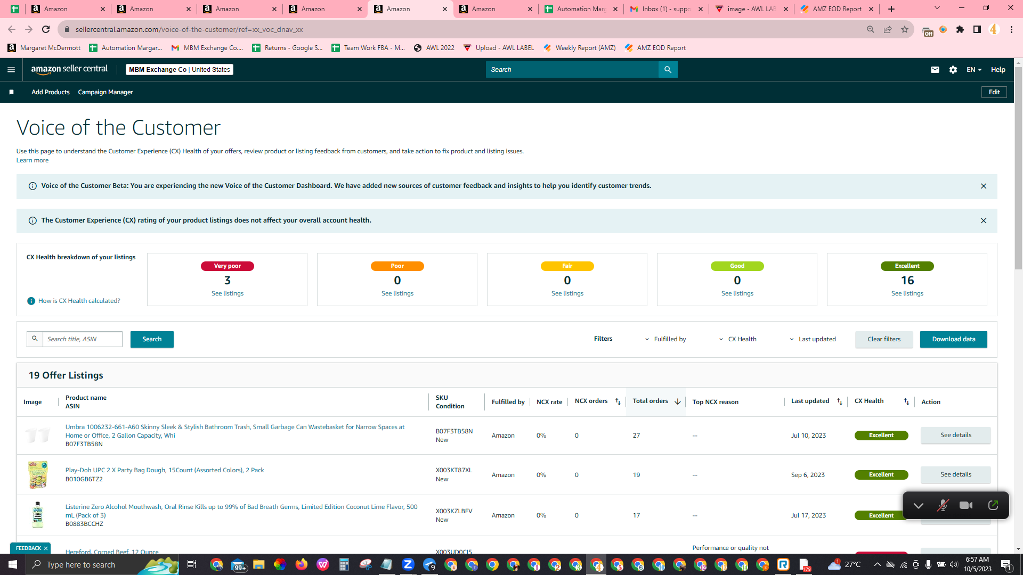The height and width of the screenshot is (575, 1023).
Task: Open the EN language dropdown
Action: [x=974, y=70]
